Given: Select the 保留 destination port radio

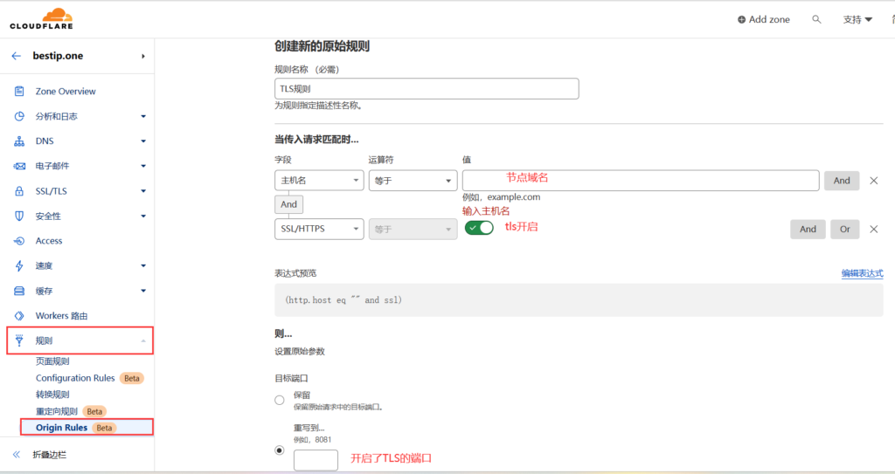Looking at the screenshot, I should point(280,400).
